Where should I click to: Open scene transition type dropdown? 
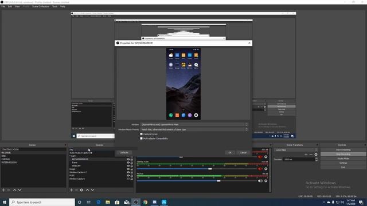tap(296, 150)
